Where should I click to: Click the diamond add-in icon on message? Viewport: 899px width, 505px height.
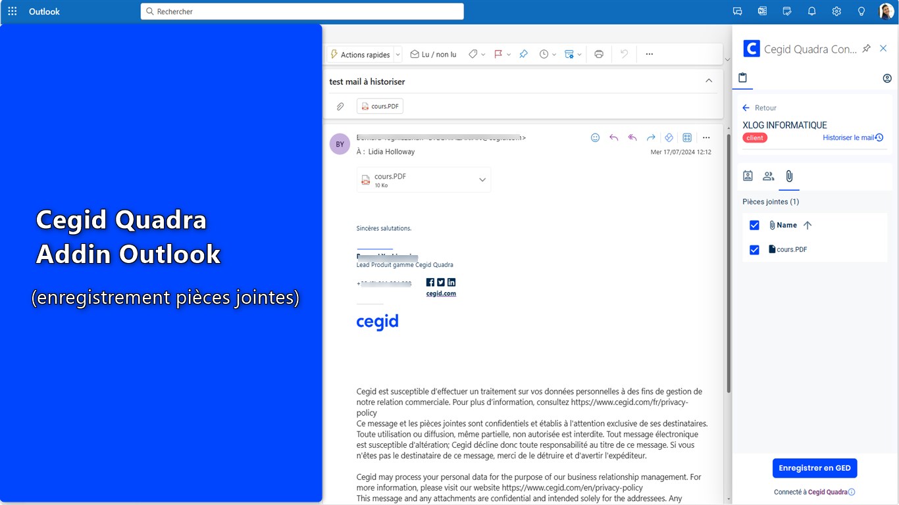(669, 137)
